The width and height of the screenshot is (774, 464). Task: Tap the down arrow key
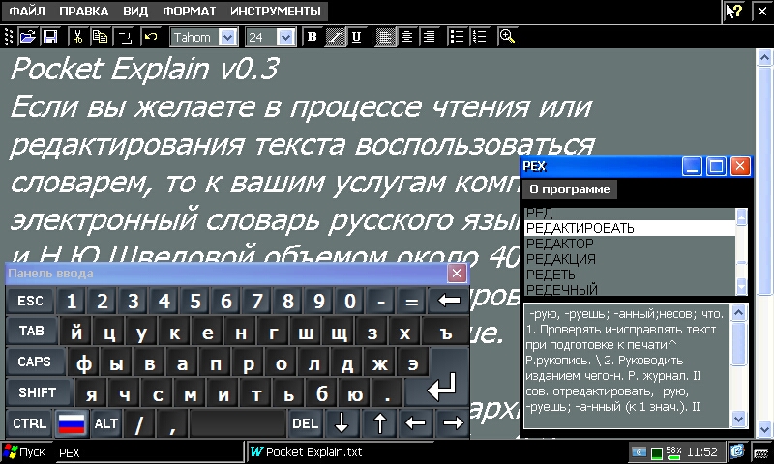coord(342,423)
